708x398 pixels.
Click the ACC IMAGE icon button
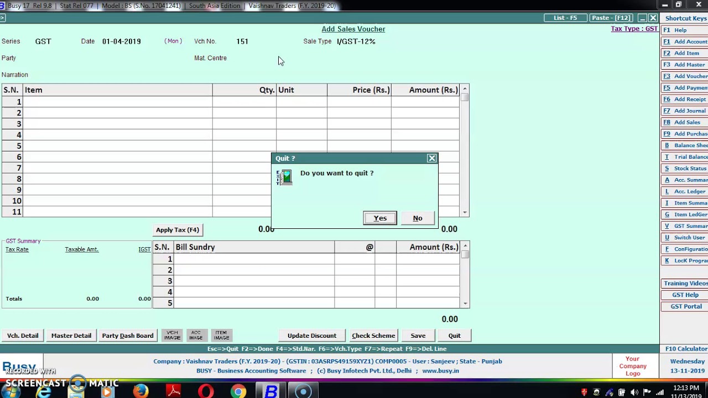[x=196, y=336]
